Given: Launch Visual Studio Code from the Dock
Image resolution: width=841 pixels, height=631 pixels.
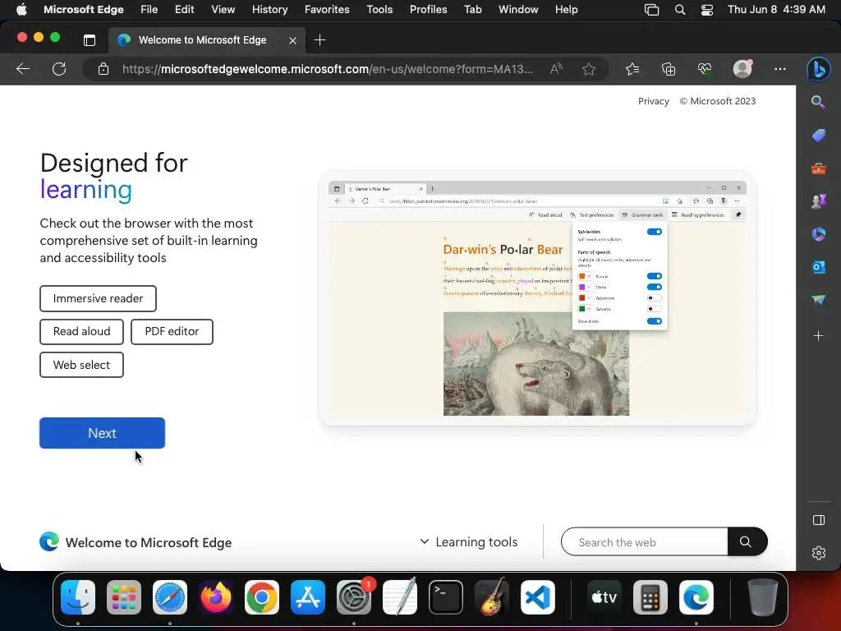Looking at the screenshot, I should 538,597.
